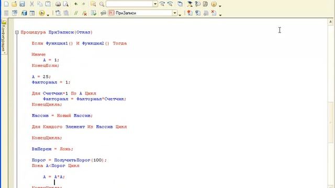This screenshot has height=188, width=335.
Task: Open top toolbar options arrow
Action: (x=220, y=6)
